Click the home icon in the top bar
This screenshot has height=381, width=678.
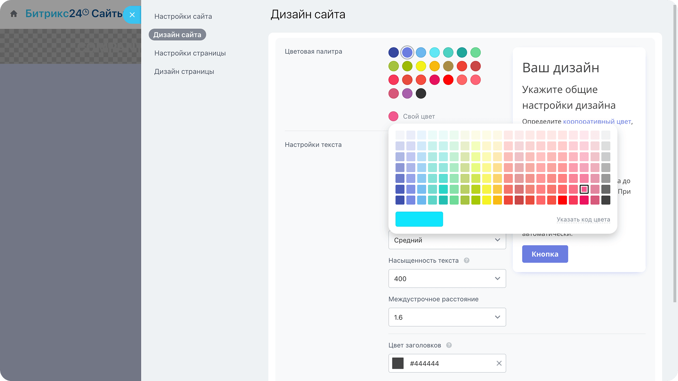pyautogui.click(x=14, y=14)
